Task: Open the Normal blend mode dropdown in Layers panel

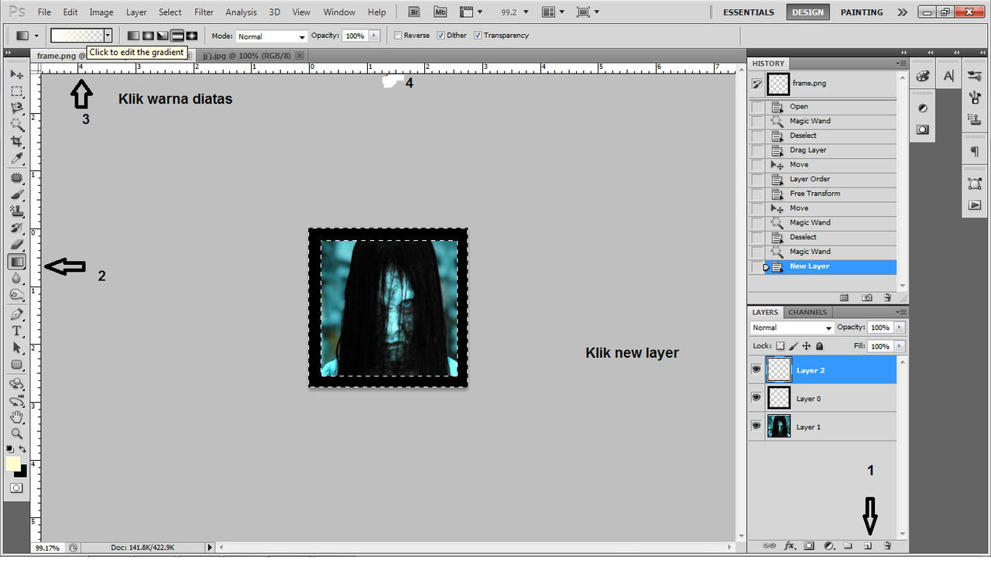Action: pos(790,327)
